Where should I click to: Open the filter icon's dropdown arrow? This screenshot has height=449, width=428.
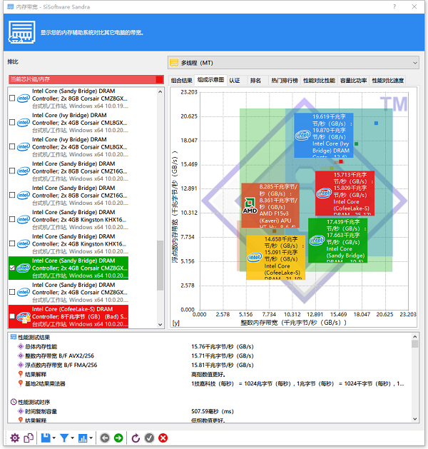coord(72,438)
